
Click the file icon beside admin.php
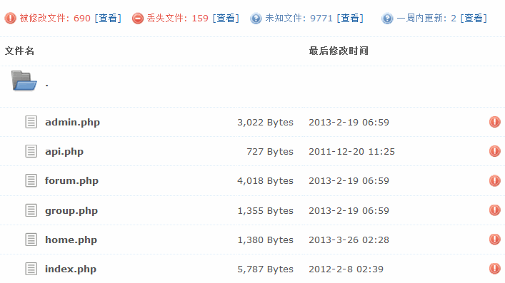pyautogui.click(x=31, y=122)
